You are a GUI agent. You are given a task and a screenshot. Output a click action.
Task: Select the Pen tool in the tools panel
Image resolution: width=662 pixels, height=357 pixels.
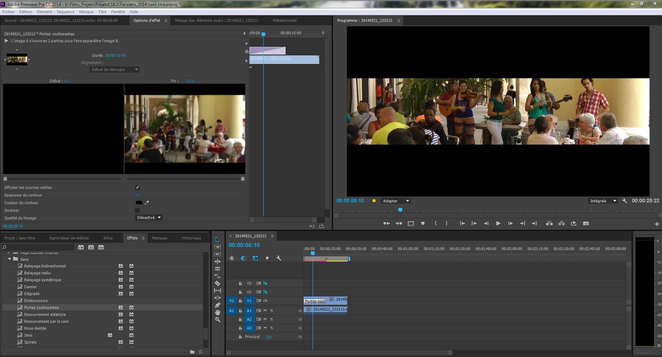(218, 305)
